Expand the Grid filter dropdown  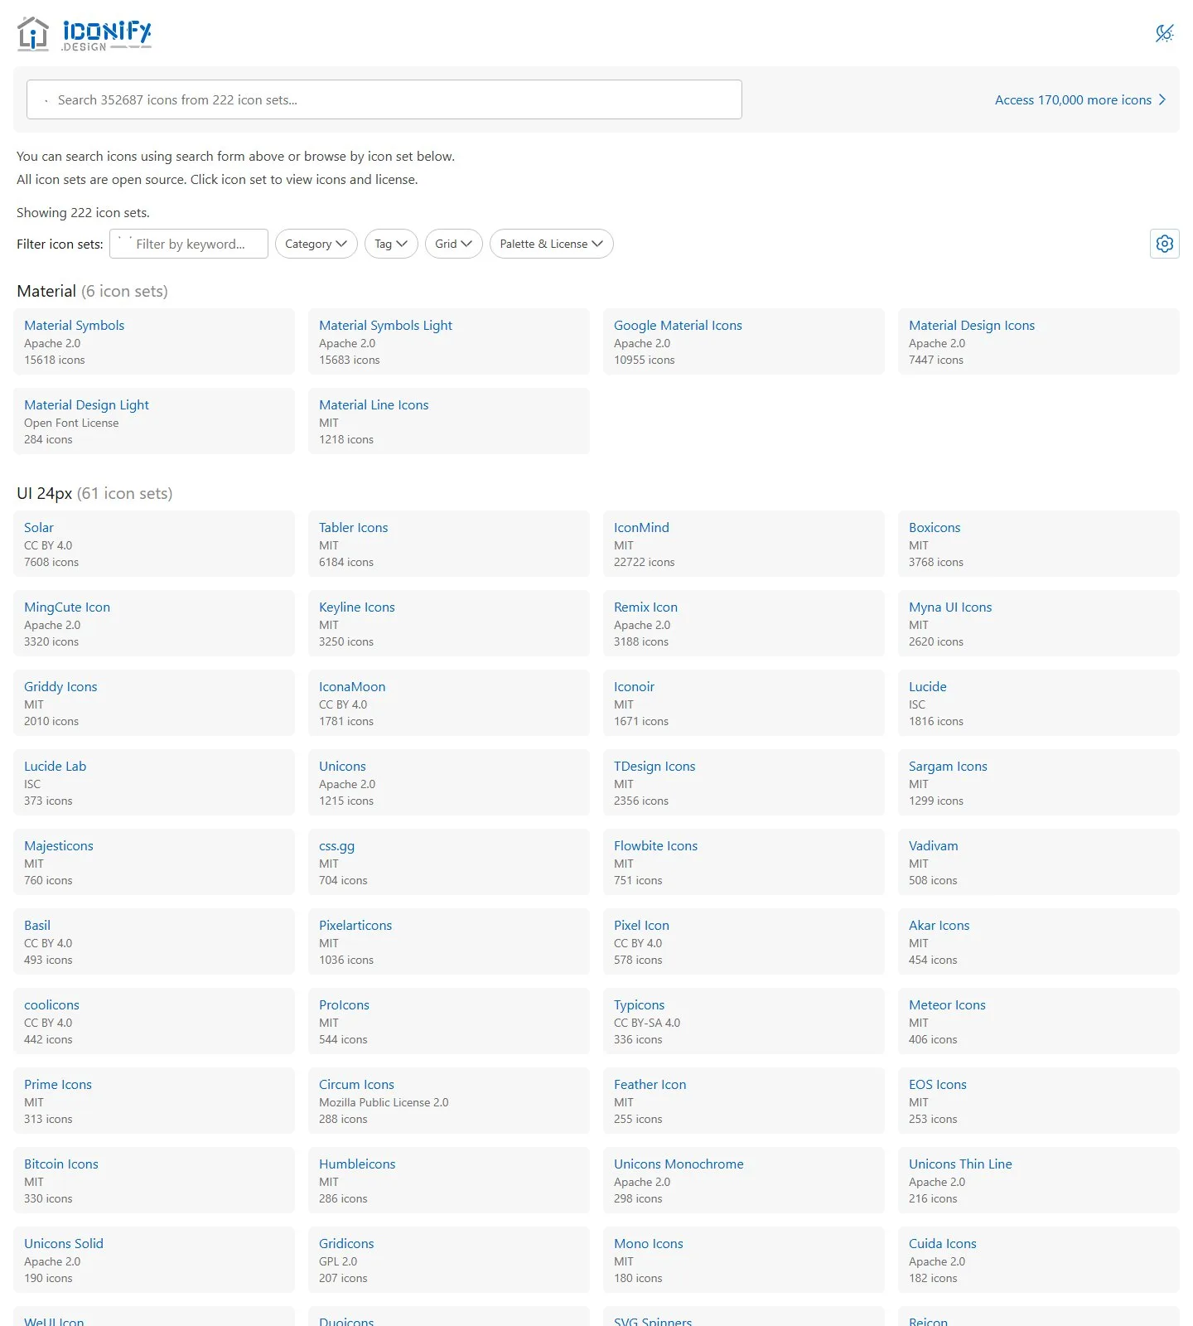click(454, 244)
